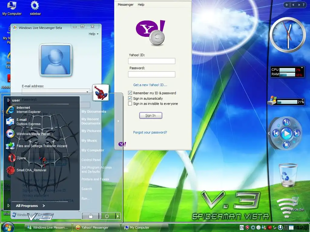Enable Sign in as invisible to everyone

click(130, 104)
